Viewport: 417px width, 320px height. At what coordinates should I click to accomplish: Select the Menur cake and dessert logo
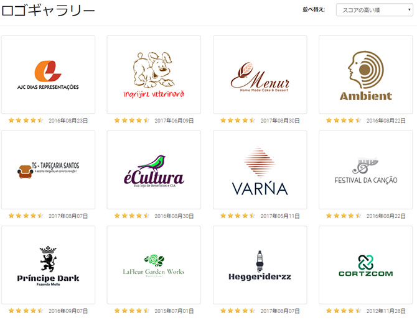(x=260, y=75)
